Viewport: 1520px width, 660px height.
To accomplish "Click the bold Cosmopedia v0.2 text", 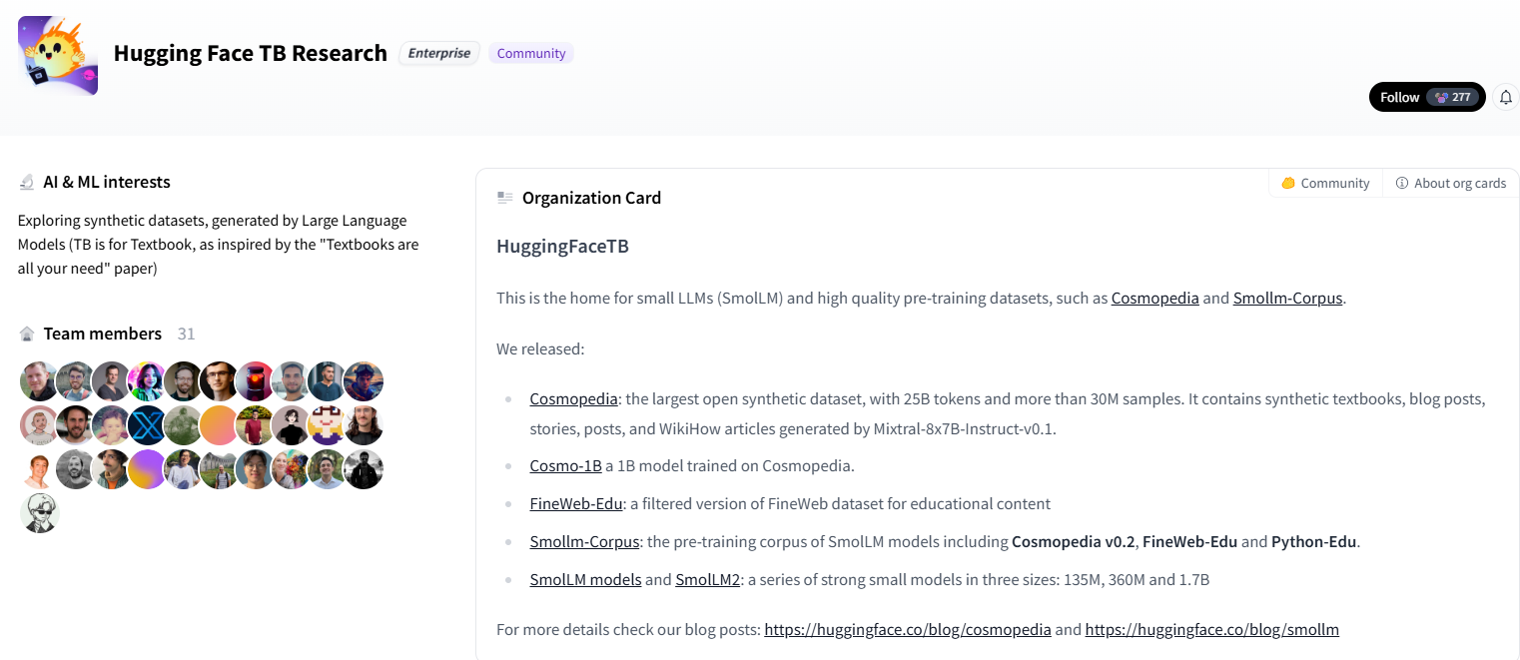I will [x=1074, y=541].
